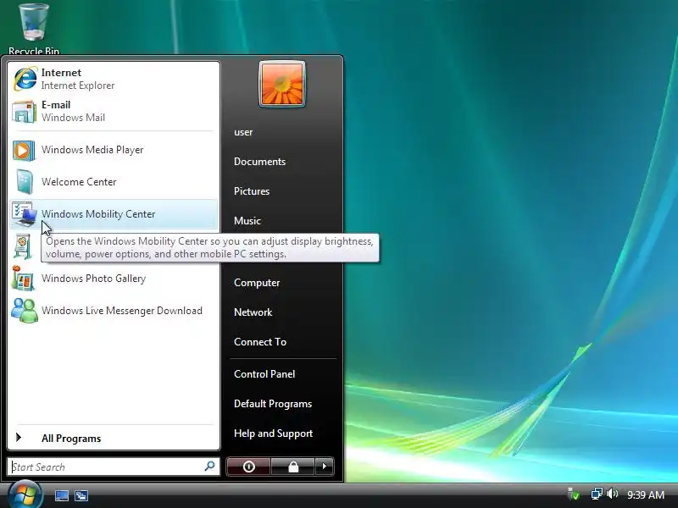Open Music folder

click(x=247, y=221)
